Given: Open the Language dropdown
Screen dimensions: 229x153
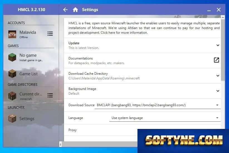Looking at the screenshot, I should click(165, 118).
